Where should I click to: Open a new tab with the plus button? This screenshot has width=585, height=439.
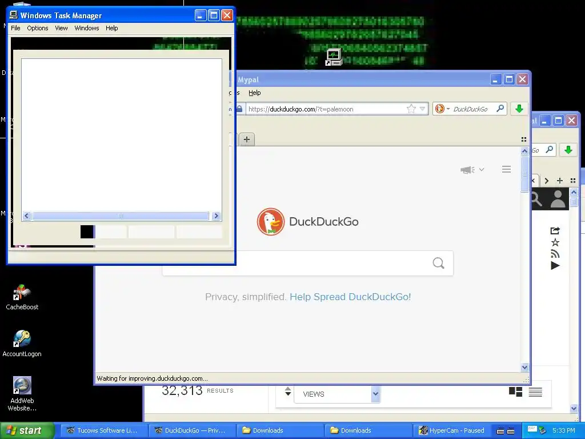pos(247,139)
